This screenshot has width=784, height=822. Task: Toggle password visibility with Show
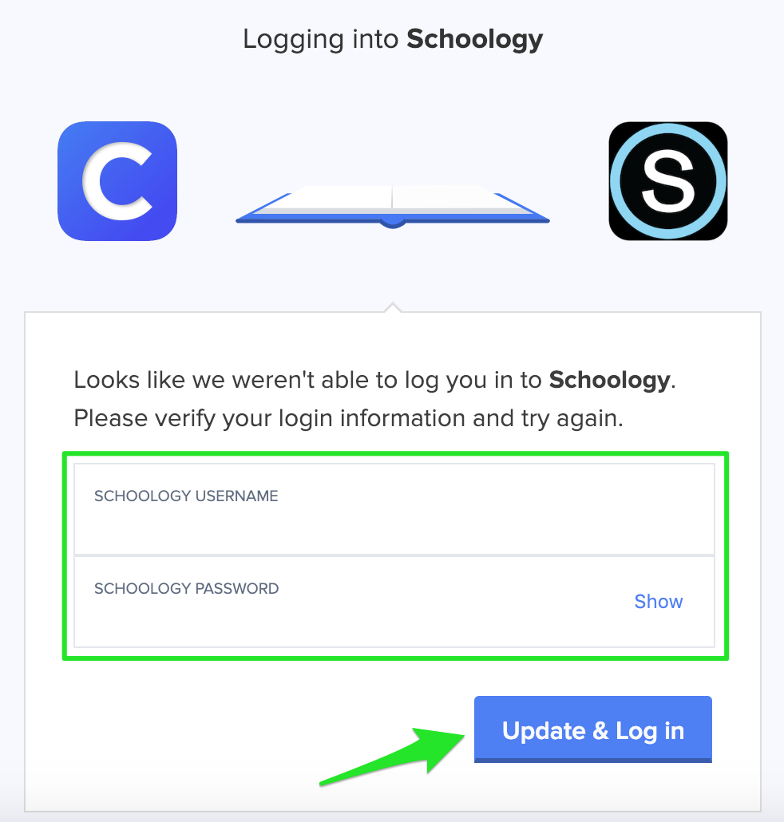[x=658, y=601]
